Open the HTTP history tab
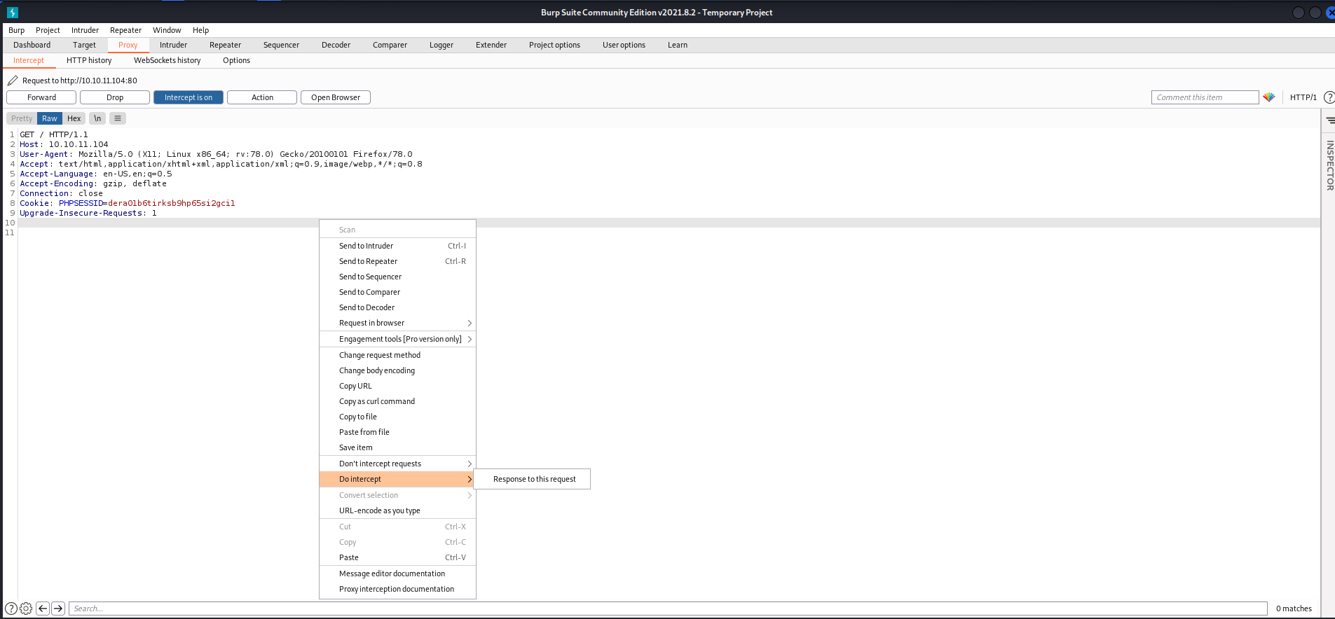This screenshot has width=1335, height=619. pos(89,60)
